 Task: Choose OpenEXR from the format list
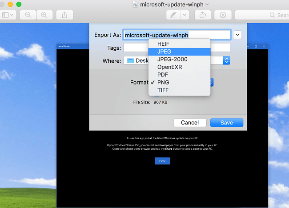pyautogui.click(x=179, y=67)
